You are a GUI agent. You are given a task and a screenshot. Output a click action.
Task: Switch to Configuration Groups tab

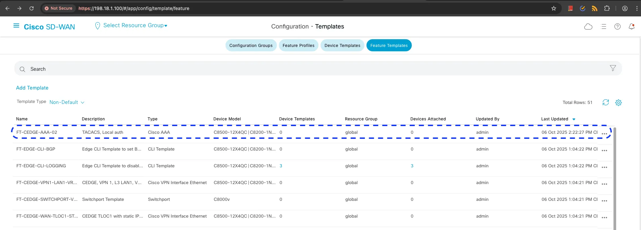251,45
